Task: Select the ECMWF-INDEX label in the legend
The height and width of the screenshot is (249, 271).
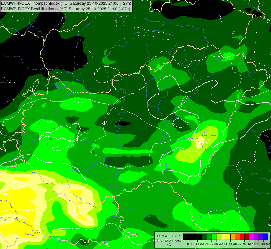Action: 169,236
